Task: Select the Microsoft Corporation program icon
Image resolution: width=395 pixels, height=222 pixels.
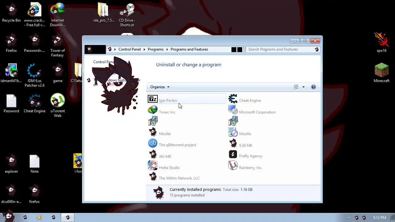Action: (233, 110)
